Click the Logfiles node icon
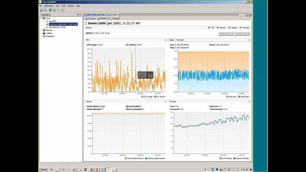 click(x=44, y=33)
